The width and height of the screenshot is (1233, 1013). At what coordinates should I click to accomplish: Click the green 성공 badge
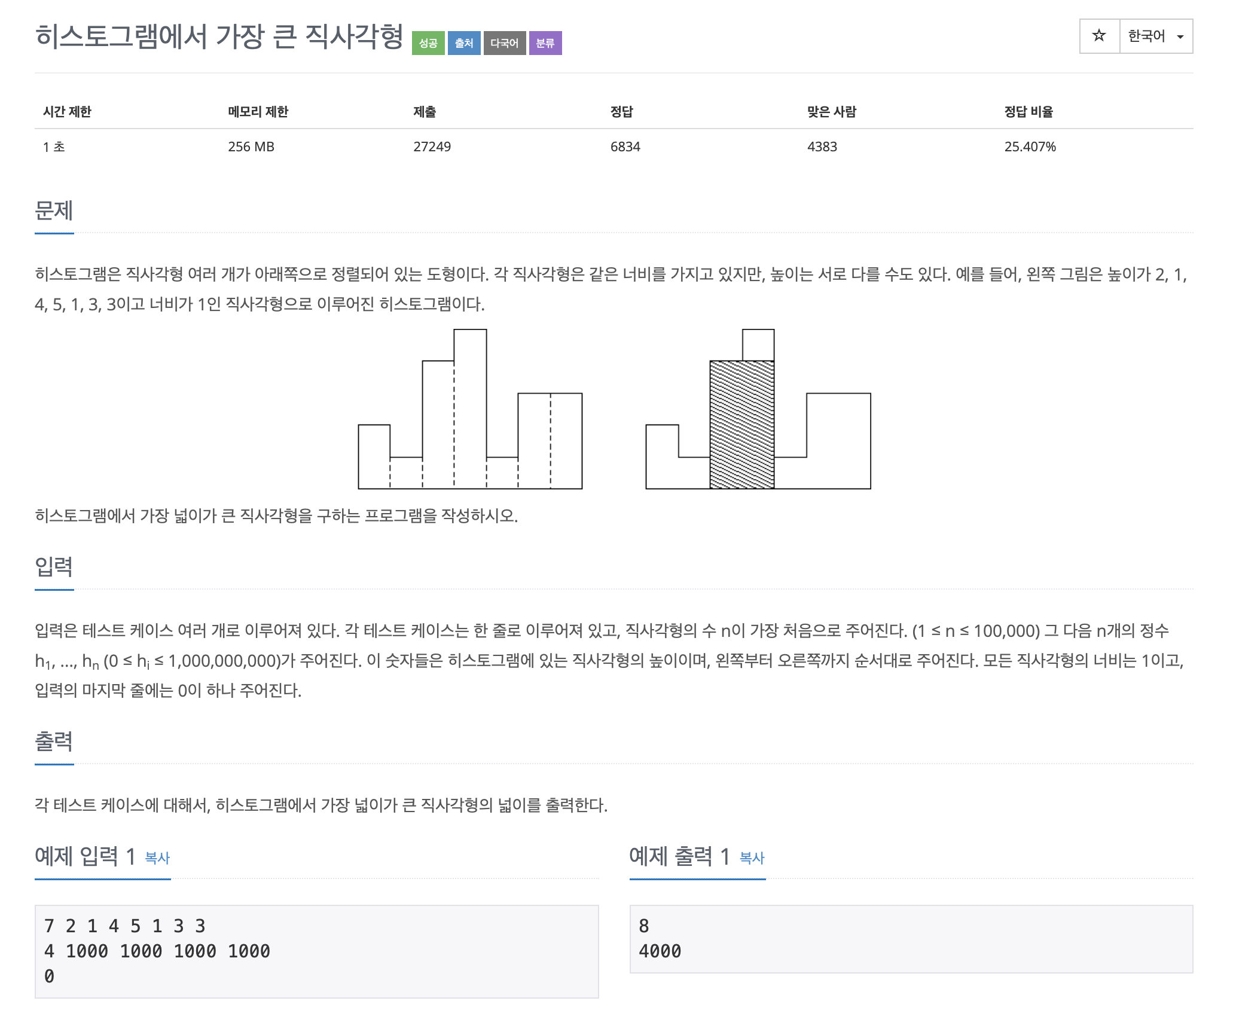pos(428,43)
